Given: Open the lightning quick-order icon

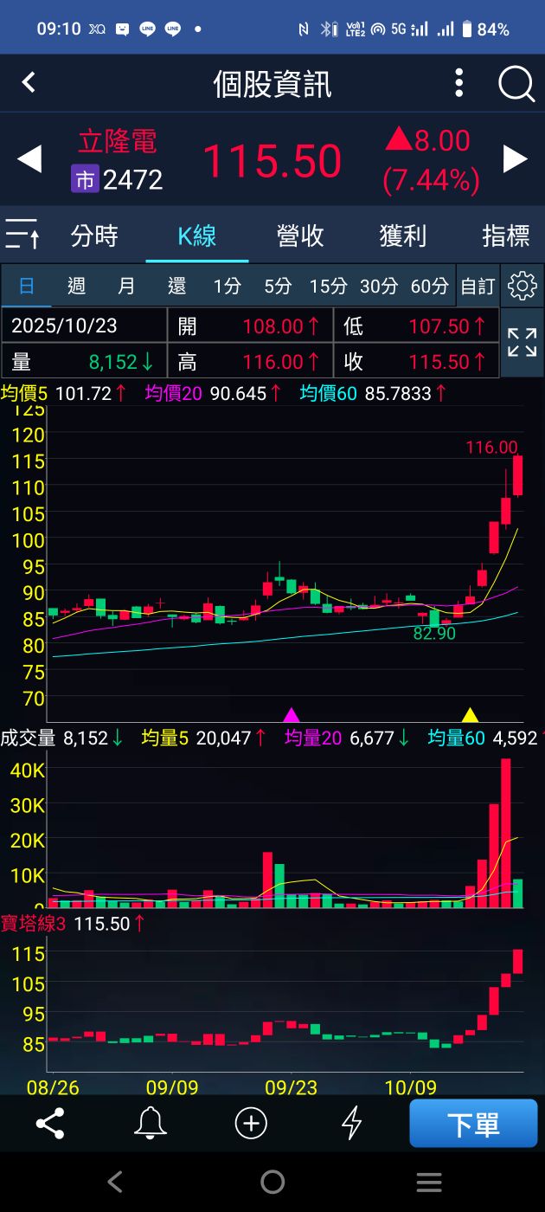Looking at the screenshot, I should click(x=351, y=1124).
